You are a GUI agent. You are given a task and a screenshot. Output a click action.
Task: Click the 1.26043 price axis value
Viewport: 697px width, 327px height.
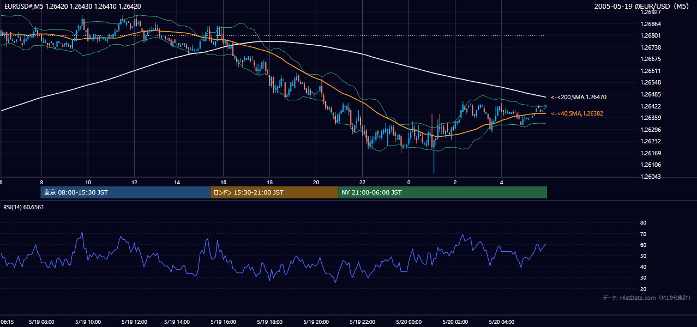pos(651,177)
